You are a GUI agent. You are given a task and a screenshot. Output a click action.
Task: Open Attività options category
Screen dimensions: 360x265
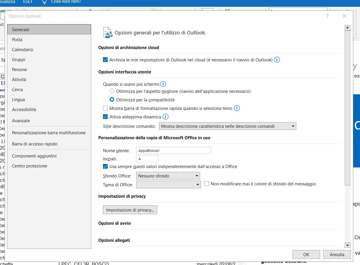pyautogui.click(x=49, y=80)
